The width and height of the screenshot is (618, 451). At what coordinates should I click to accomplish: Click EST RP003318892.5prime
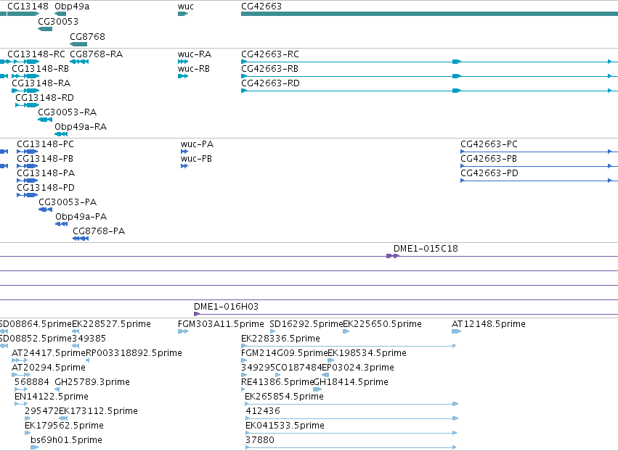(134, 353)
